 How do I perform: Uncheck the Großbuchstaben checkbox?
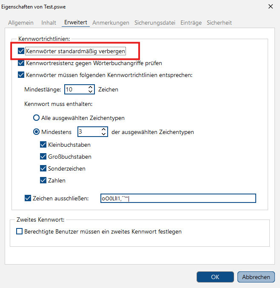[43, 157]
